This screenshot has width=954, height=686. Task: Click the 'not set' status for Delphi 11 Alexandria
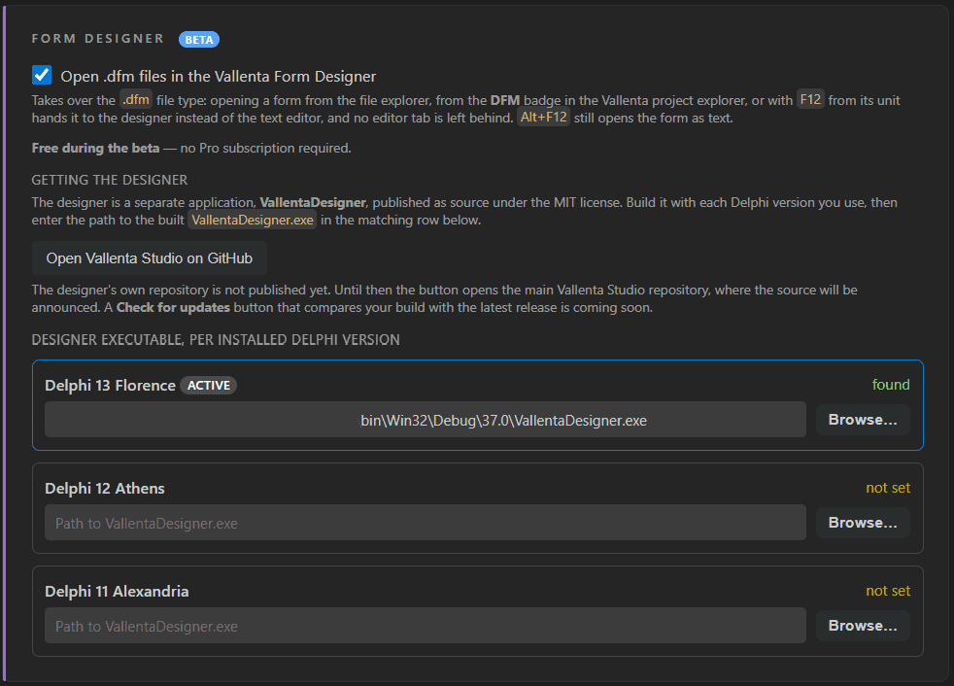tap(888, 591)
